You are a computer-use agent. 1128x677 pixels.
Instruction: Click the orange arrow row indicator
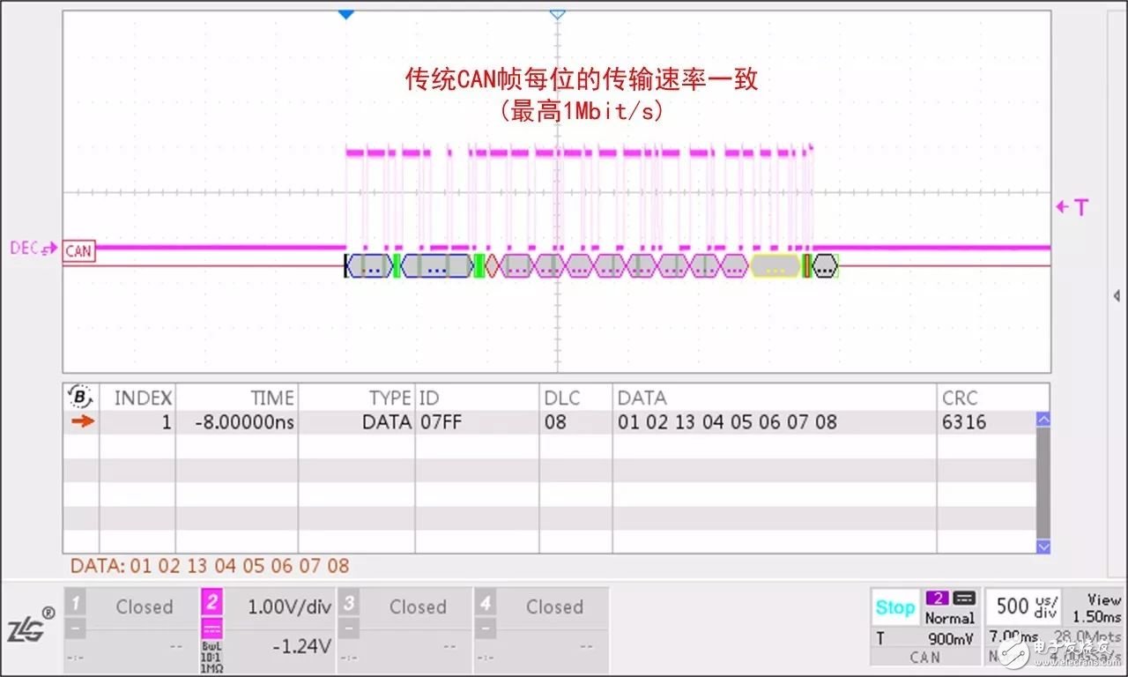[x=82, y=422]
